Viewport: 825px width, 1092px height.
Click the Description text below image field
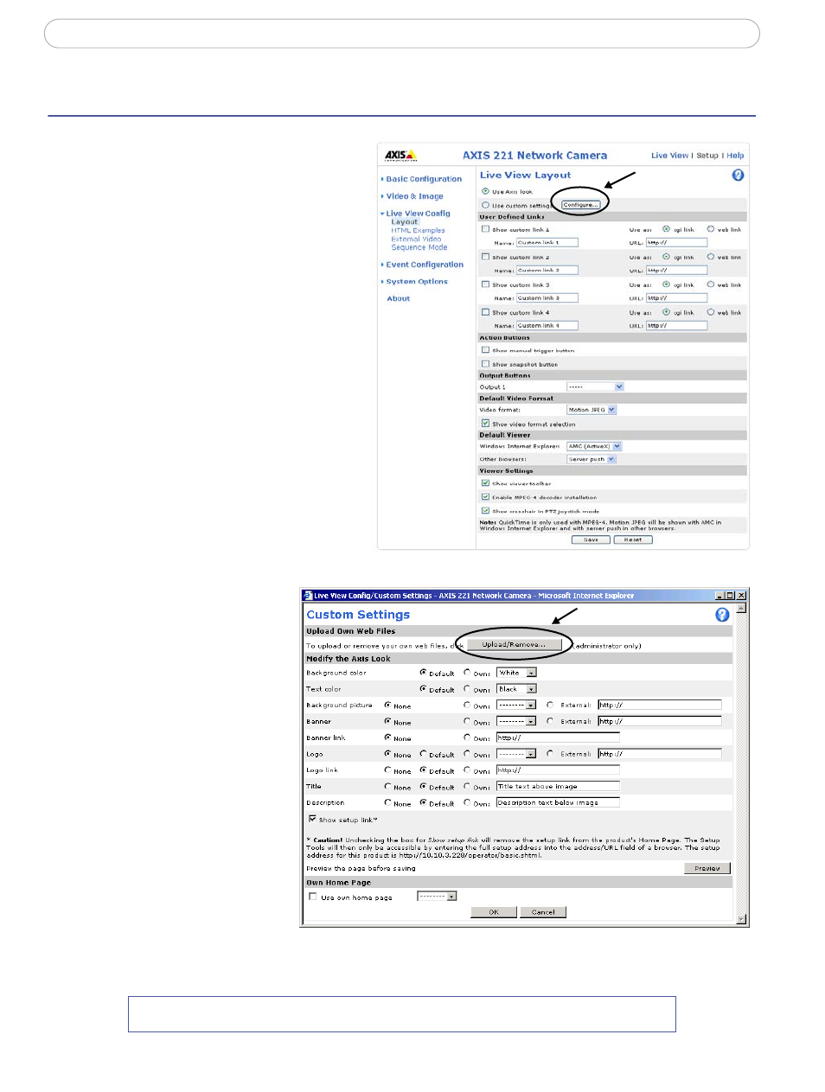(x=558, y=802)
